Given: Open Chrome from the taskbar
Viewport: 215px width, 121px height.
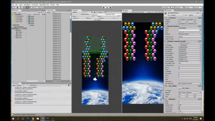Looking at the screenshot, I should [x=33, y=119].
